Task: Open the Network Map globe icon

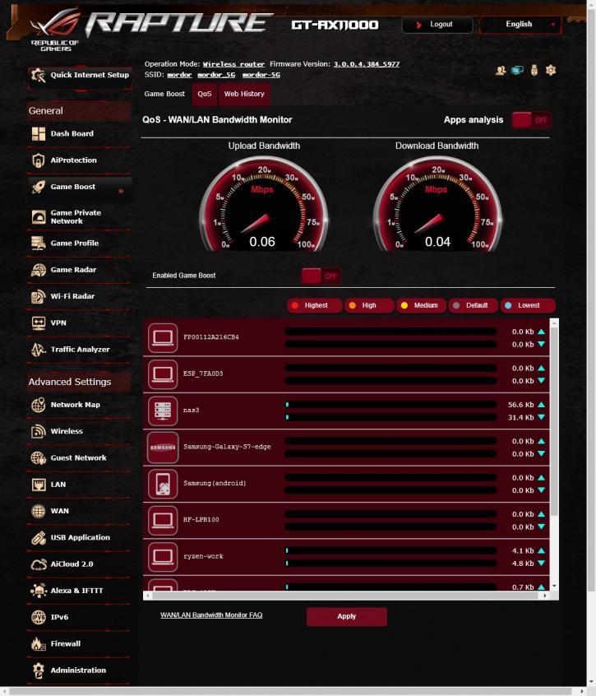Action: [39, 405]
